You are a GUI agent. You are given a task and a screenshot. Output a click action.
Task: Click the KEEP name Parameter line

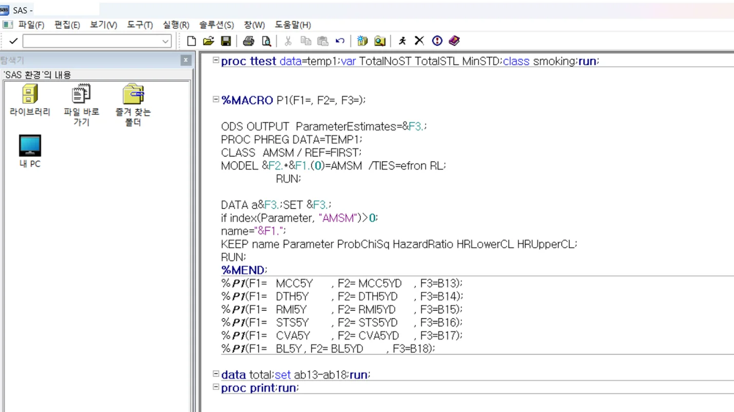click(x=399, y=244)
